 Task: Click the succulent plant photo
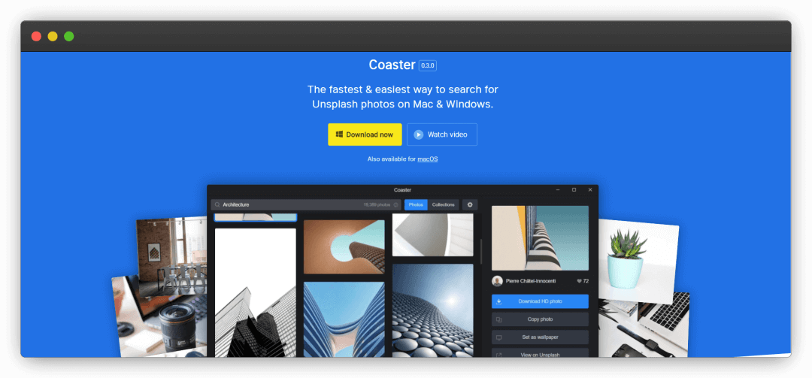tap(638, 262)
